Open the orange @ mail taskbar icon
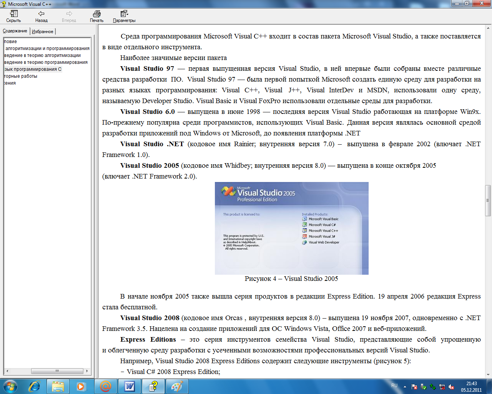The image size is (492, 394). click(x=105, y=386)
